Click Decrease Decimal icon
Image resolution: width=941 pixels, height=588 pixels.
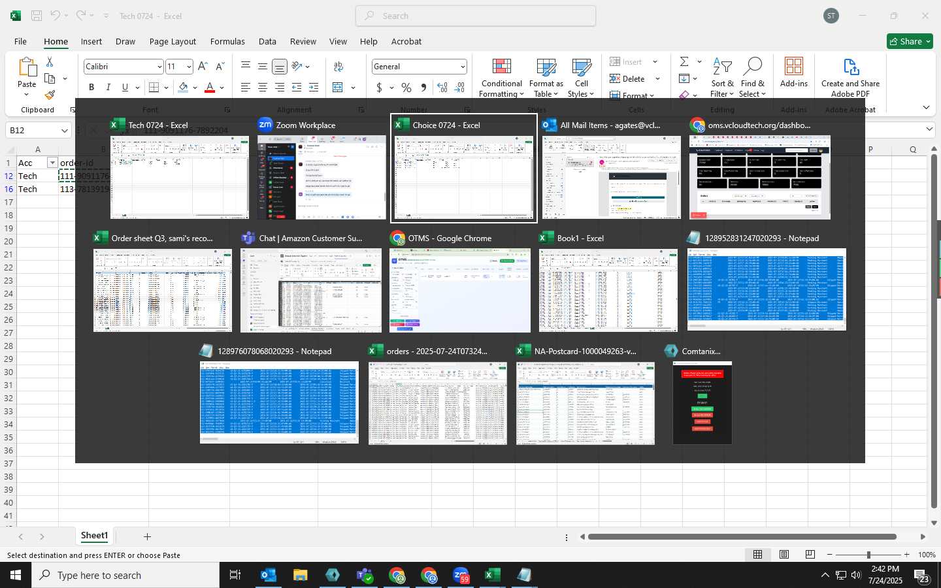(x=459, y=88)
